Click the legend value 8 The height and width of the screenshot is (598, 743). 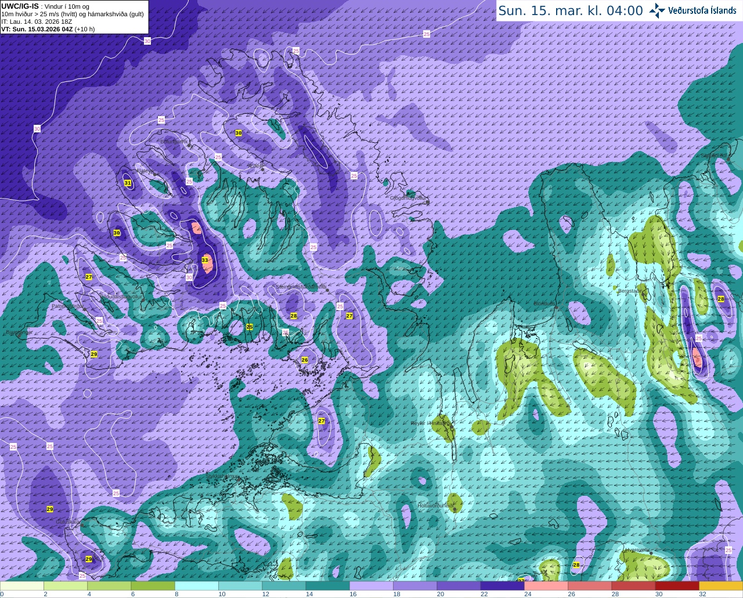176,594
